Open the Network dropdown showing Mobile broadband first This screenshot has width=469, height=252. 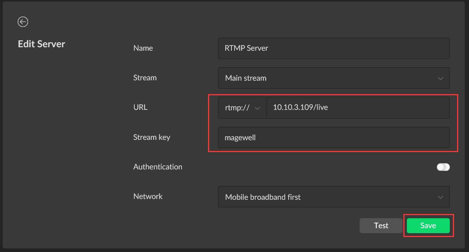tap(333, 197)
